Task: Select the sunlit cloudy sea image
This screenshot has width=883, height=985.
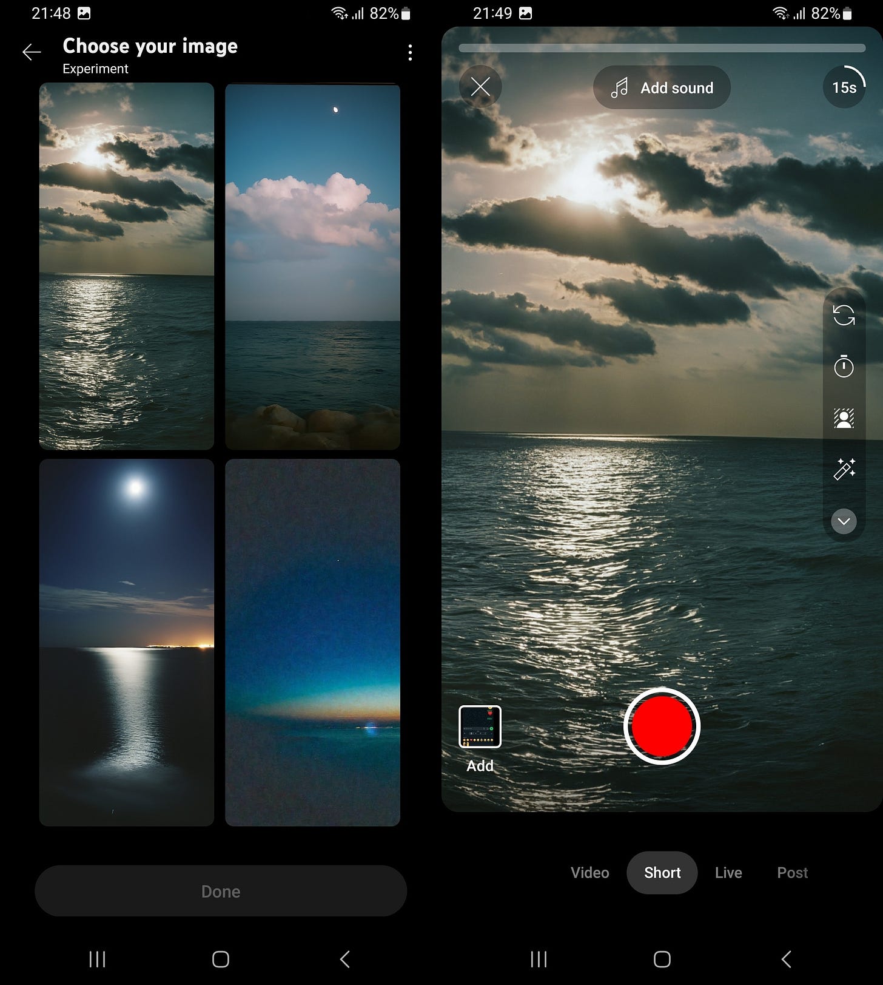Action: (x=127, y=266)
